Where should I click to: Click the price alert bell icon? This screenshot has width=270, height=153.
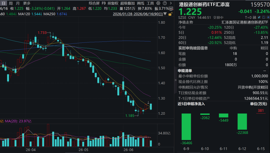click(x=264, y=17)
